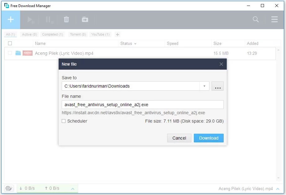Click the File size 7.11 MB text
Screen dimensions: 286x195
click(184, 121)
